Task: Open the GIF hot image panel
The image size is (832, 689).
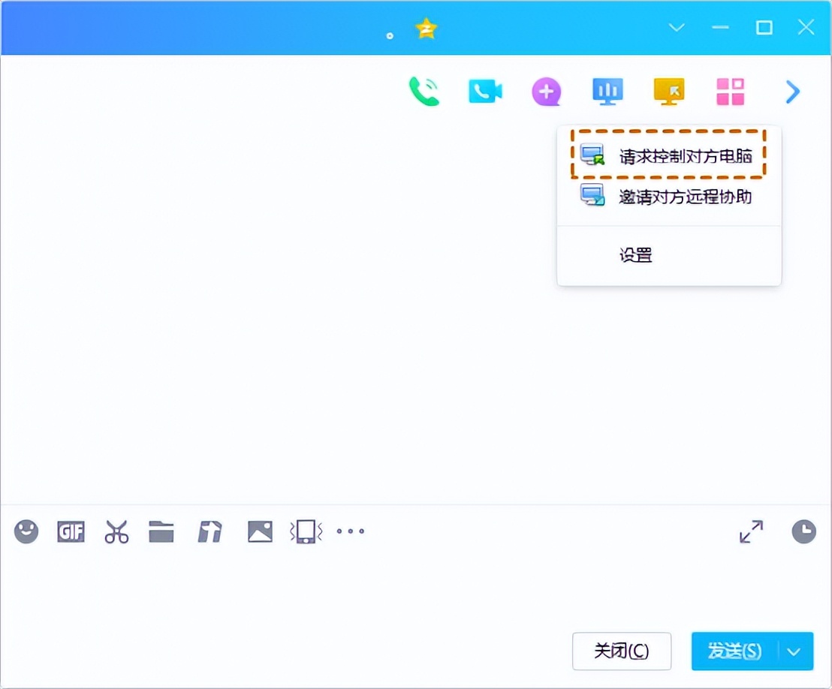Action: click(70, 531)
